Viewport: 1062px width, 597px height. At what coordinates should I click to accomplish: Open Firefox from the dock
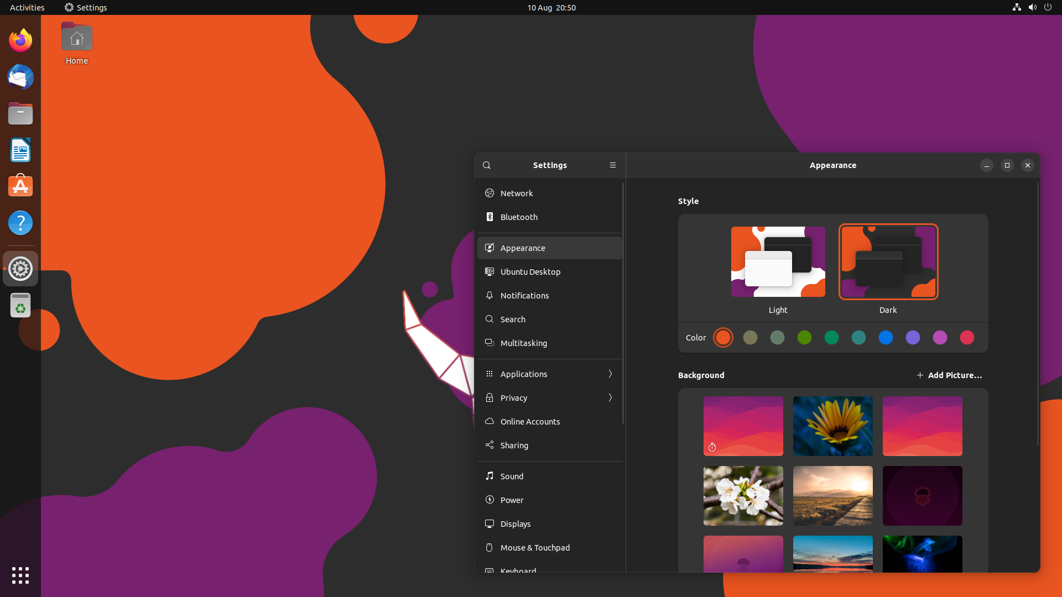pyautogui.click(x=20, y=40)
